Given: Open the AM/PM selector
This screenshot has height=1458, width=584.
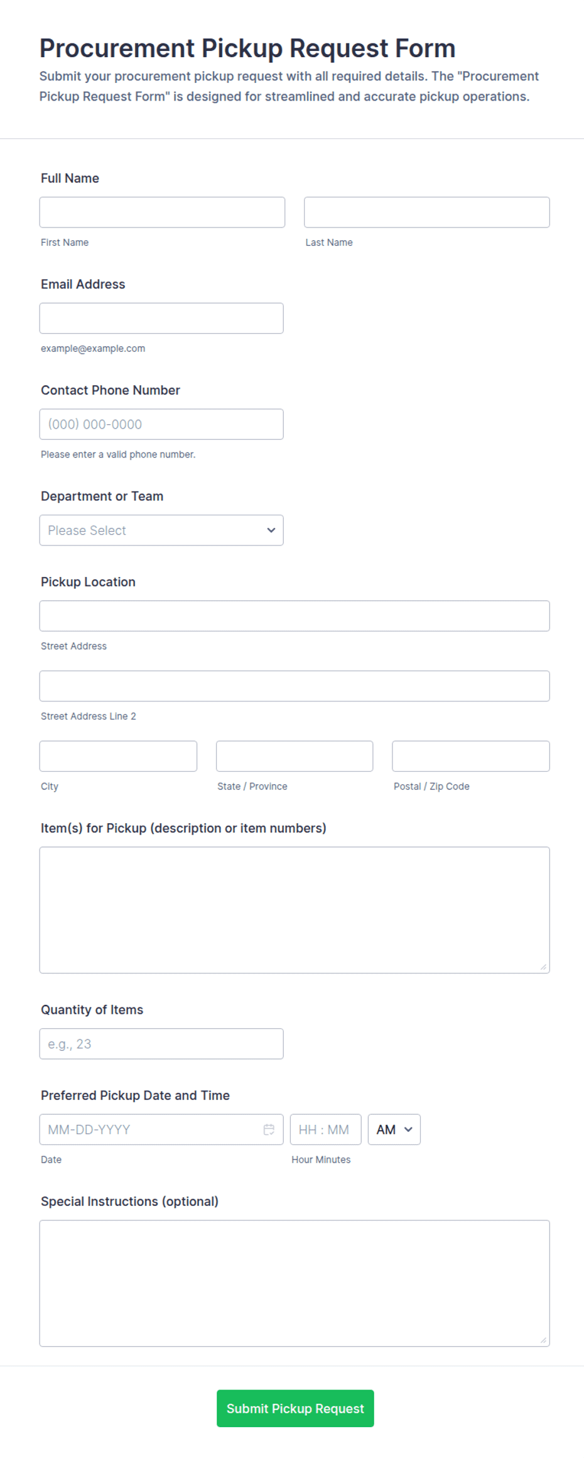Looking at the screenshot, I should click(394, 1129).
